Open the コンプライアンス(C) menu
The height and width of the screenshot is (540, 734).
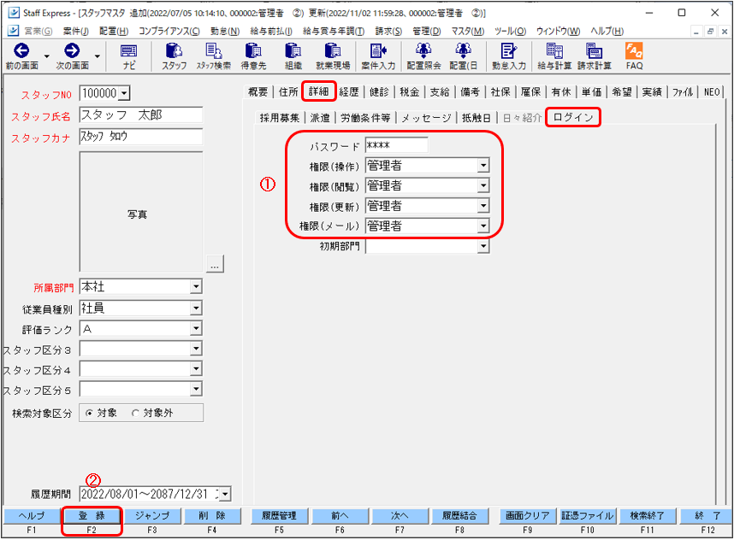169,32
